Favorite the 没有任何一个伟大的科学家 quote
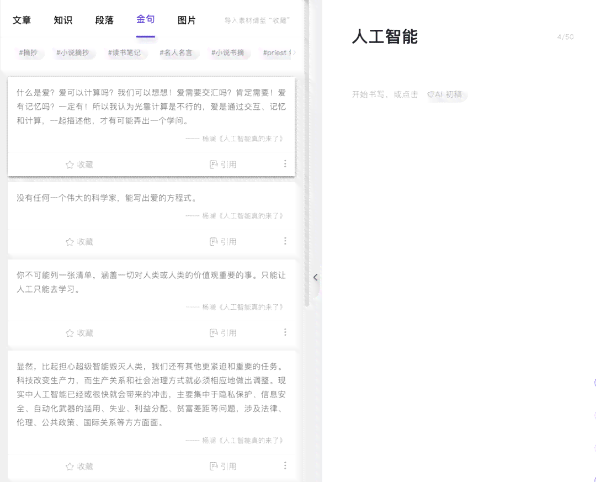The height and width of the screenshot is (482, 596). point(79,242)
